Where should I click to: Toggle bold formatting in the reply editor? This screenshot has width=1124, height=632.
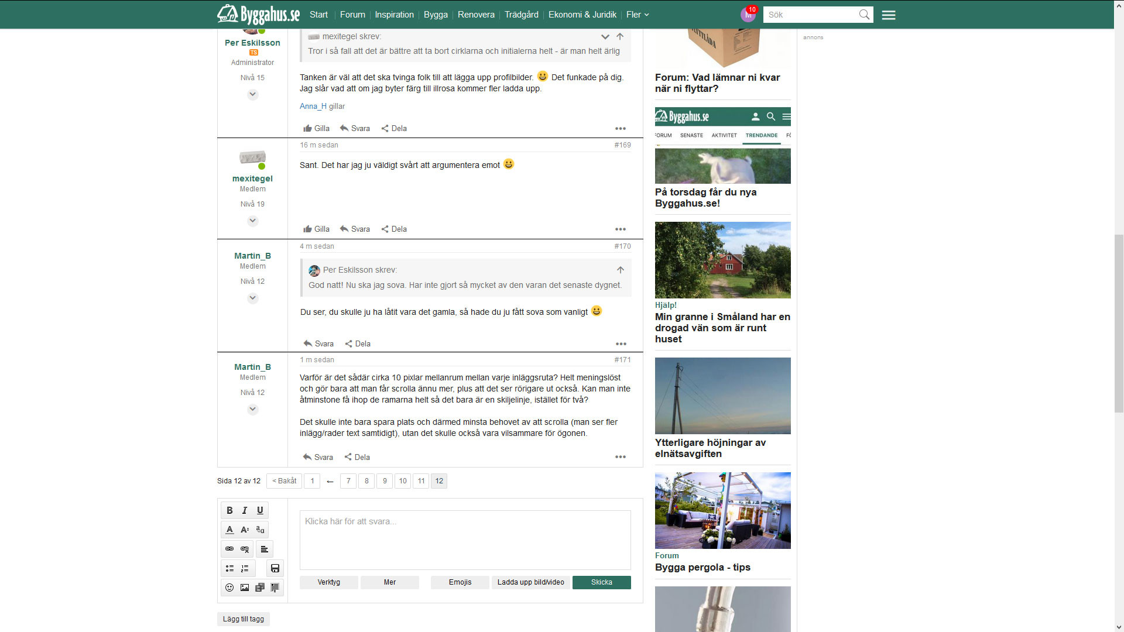[229, 510]
